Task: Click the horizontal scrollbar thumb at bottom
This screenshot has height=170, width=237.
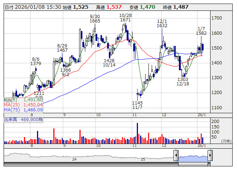Action: pyautogui.click(x=193, y=164)
